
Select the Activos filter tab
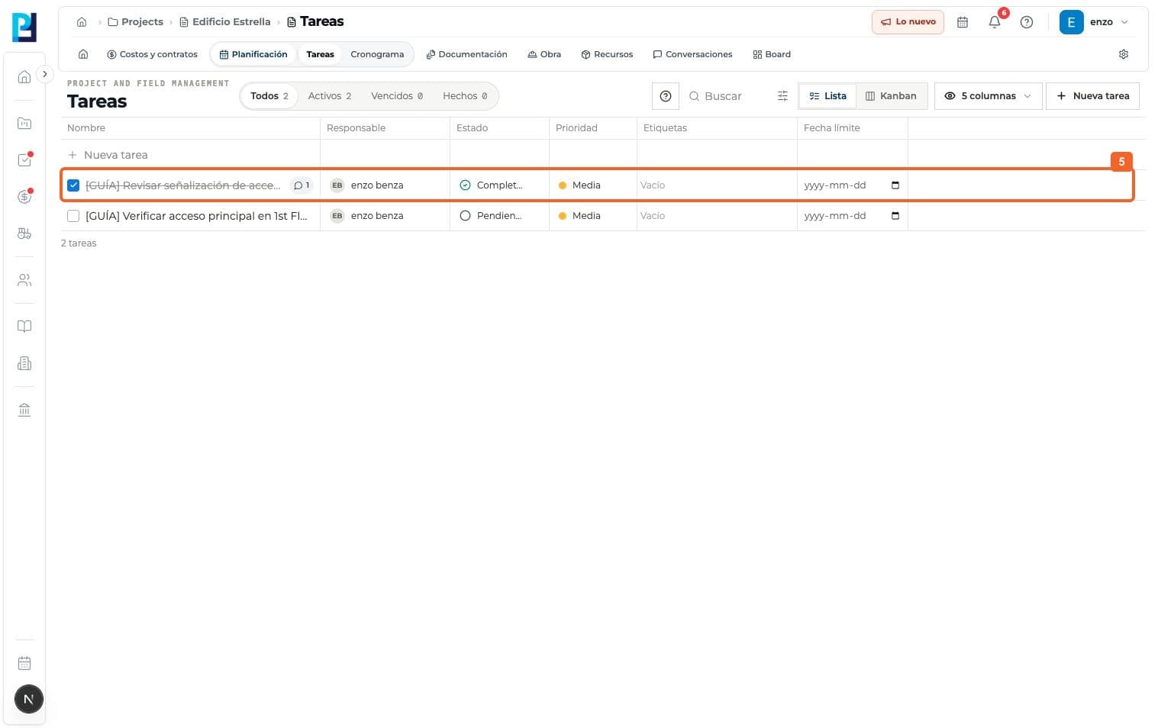pyautogui.click(x=330, y=96)
